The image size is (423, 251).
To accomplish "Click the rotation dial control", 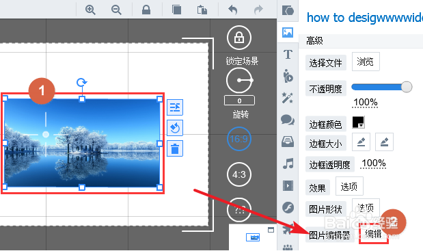I will 239,80.
